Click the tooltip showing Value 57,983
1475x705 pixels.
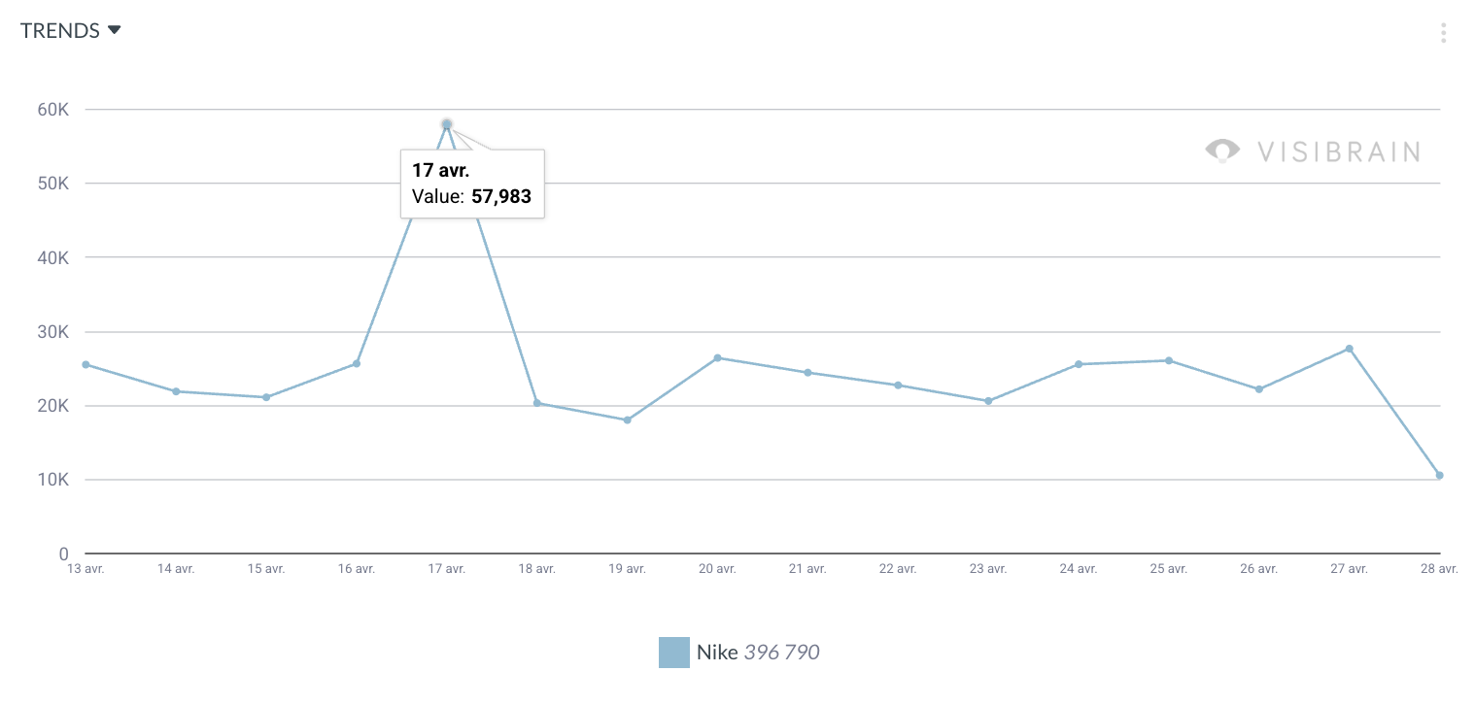pos(472,184)
